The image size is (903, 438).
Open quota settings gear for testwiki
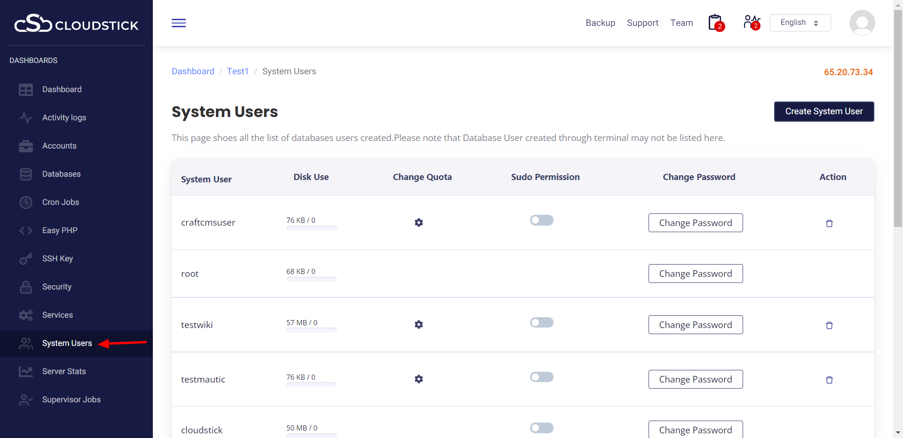coord(419,325)
